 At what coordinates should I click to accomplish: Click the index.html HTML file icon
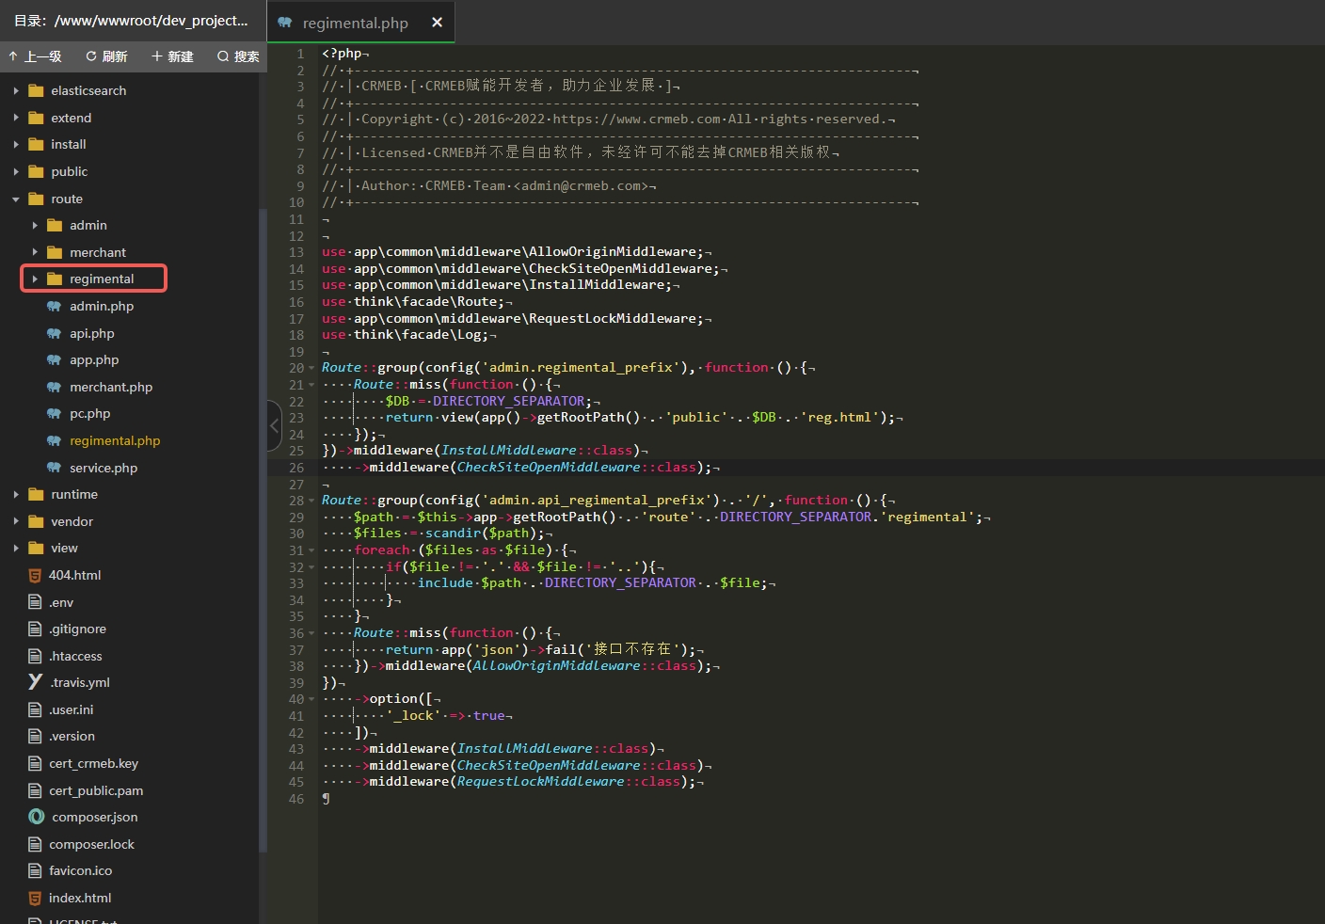click(x=36, y=898)
